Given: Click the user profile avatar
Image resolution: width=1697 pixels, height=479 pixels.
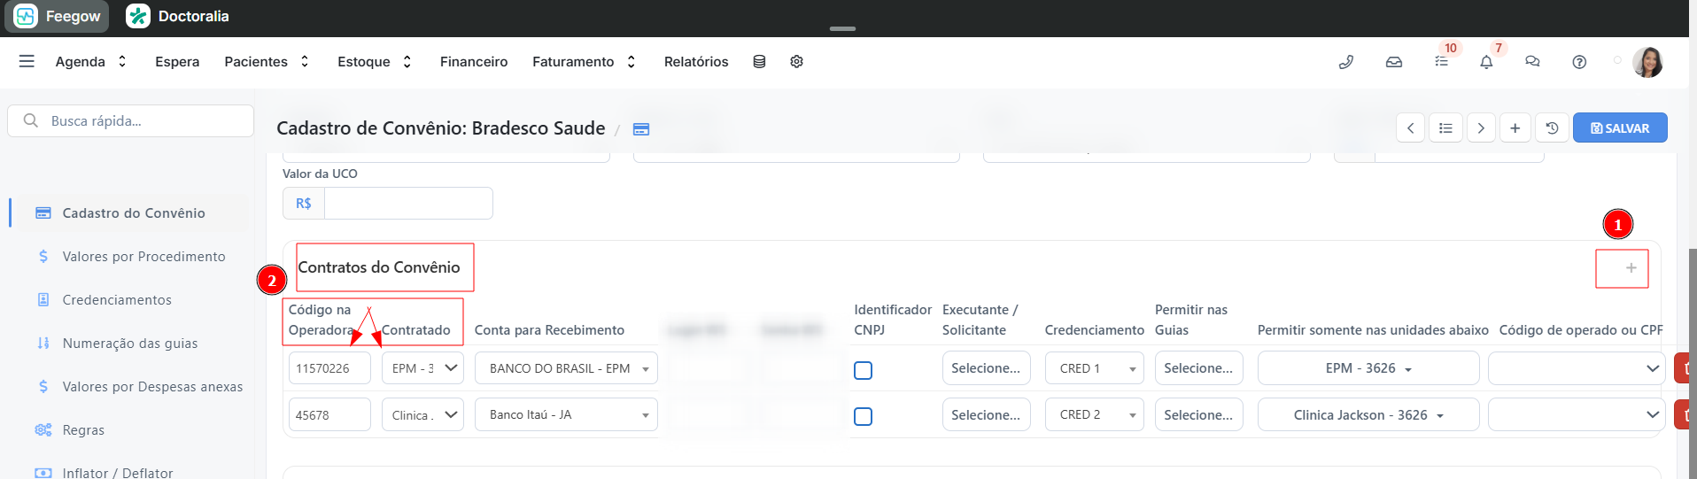Looking at the screenshot, I should 1647,62.
